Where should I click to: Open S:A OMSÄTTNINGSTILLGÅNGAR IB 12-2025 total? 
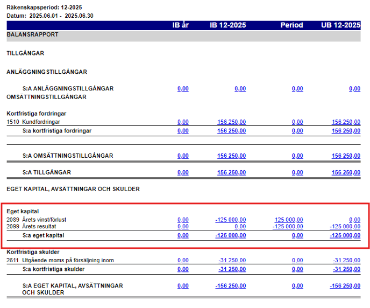click(231, 156)
